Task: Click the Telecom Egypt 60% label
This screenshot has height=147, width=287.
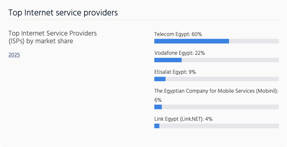Action: click(178, 34)
